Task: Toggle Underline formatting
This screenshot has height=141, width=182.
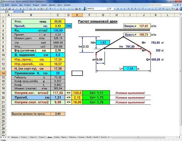Action: (x=124, y=9)
